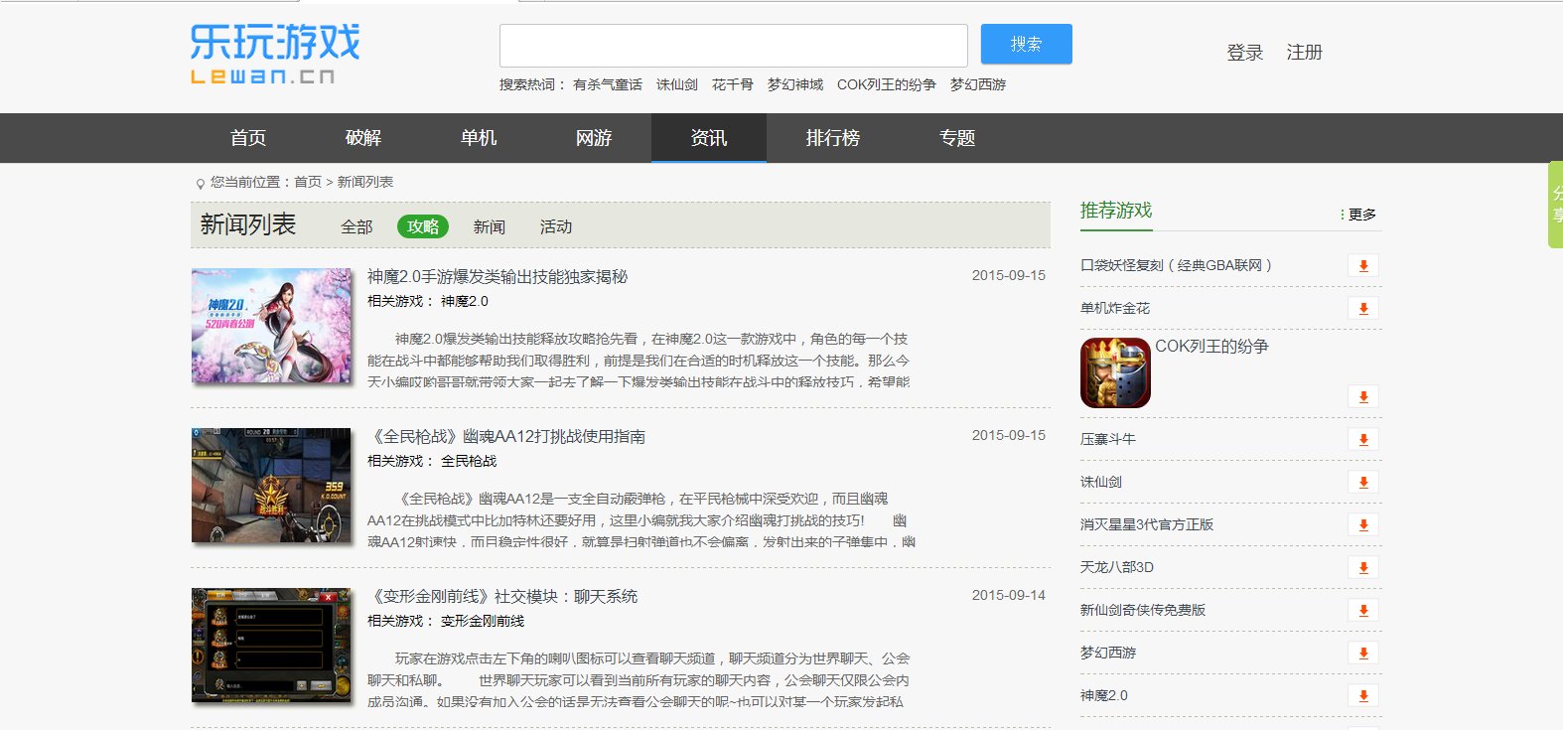Open article 神魔2.0手游爆发类输出技能独家揭秘
This screenshot has height=730, width=1563.
pos(497,276)
